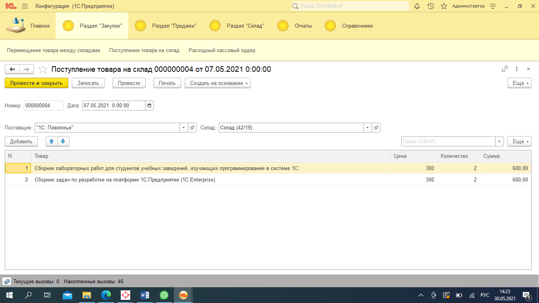539x303 pixels.
Task: Expand Поставщик dropdown list
Action: point(184,128)
